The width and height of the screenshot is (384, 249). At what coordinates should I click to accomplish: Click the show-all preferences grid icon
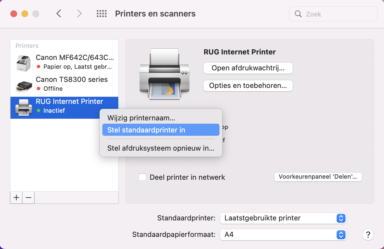(x=102, y=13)
